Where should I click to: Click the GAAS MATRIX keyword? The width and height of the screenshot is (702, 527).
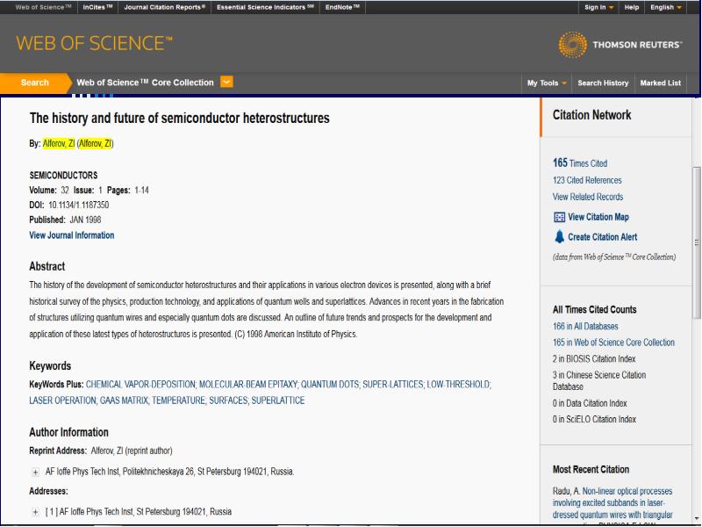(124, 401)
